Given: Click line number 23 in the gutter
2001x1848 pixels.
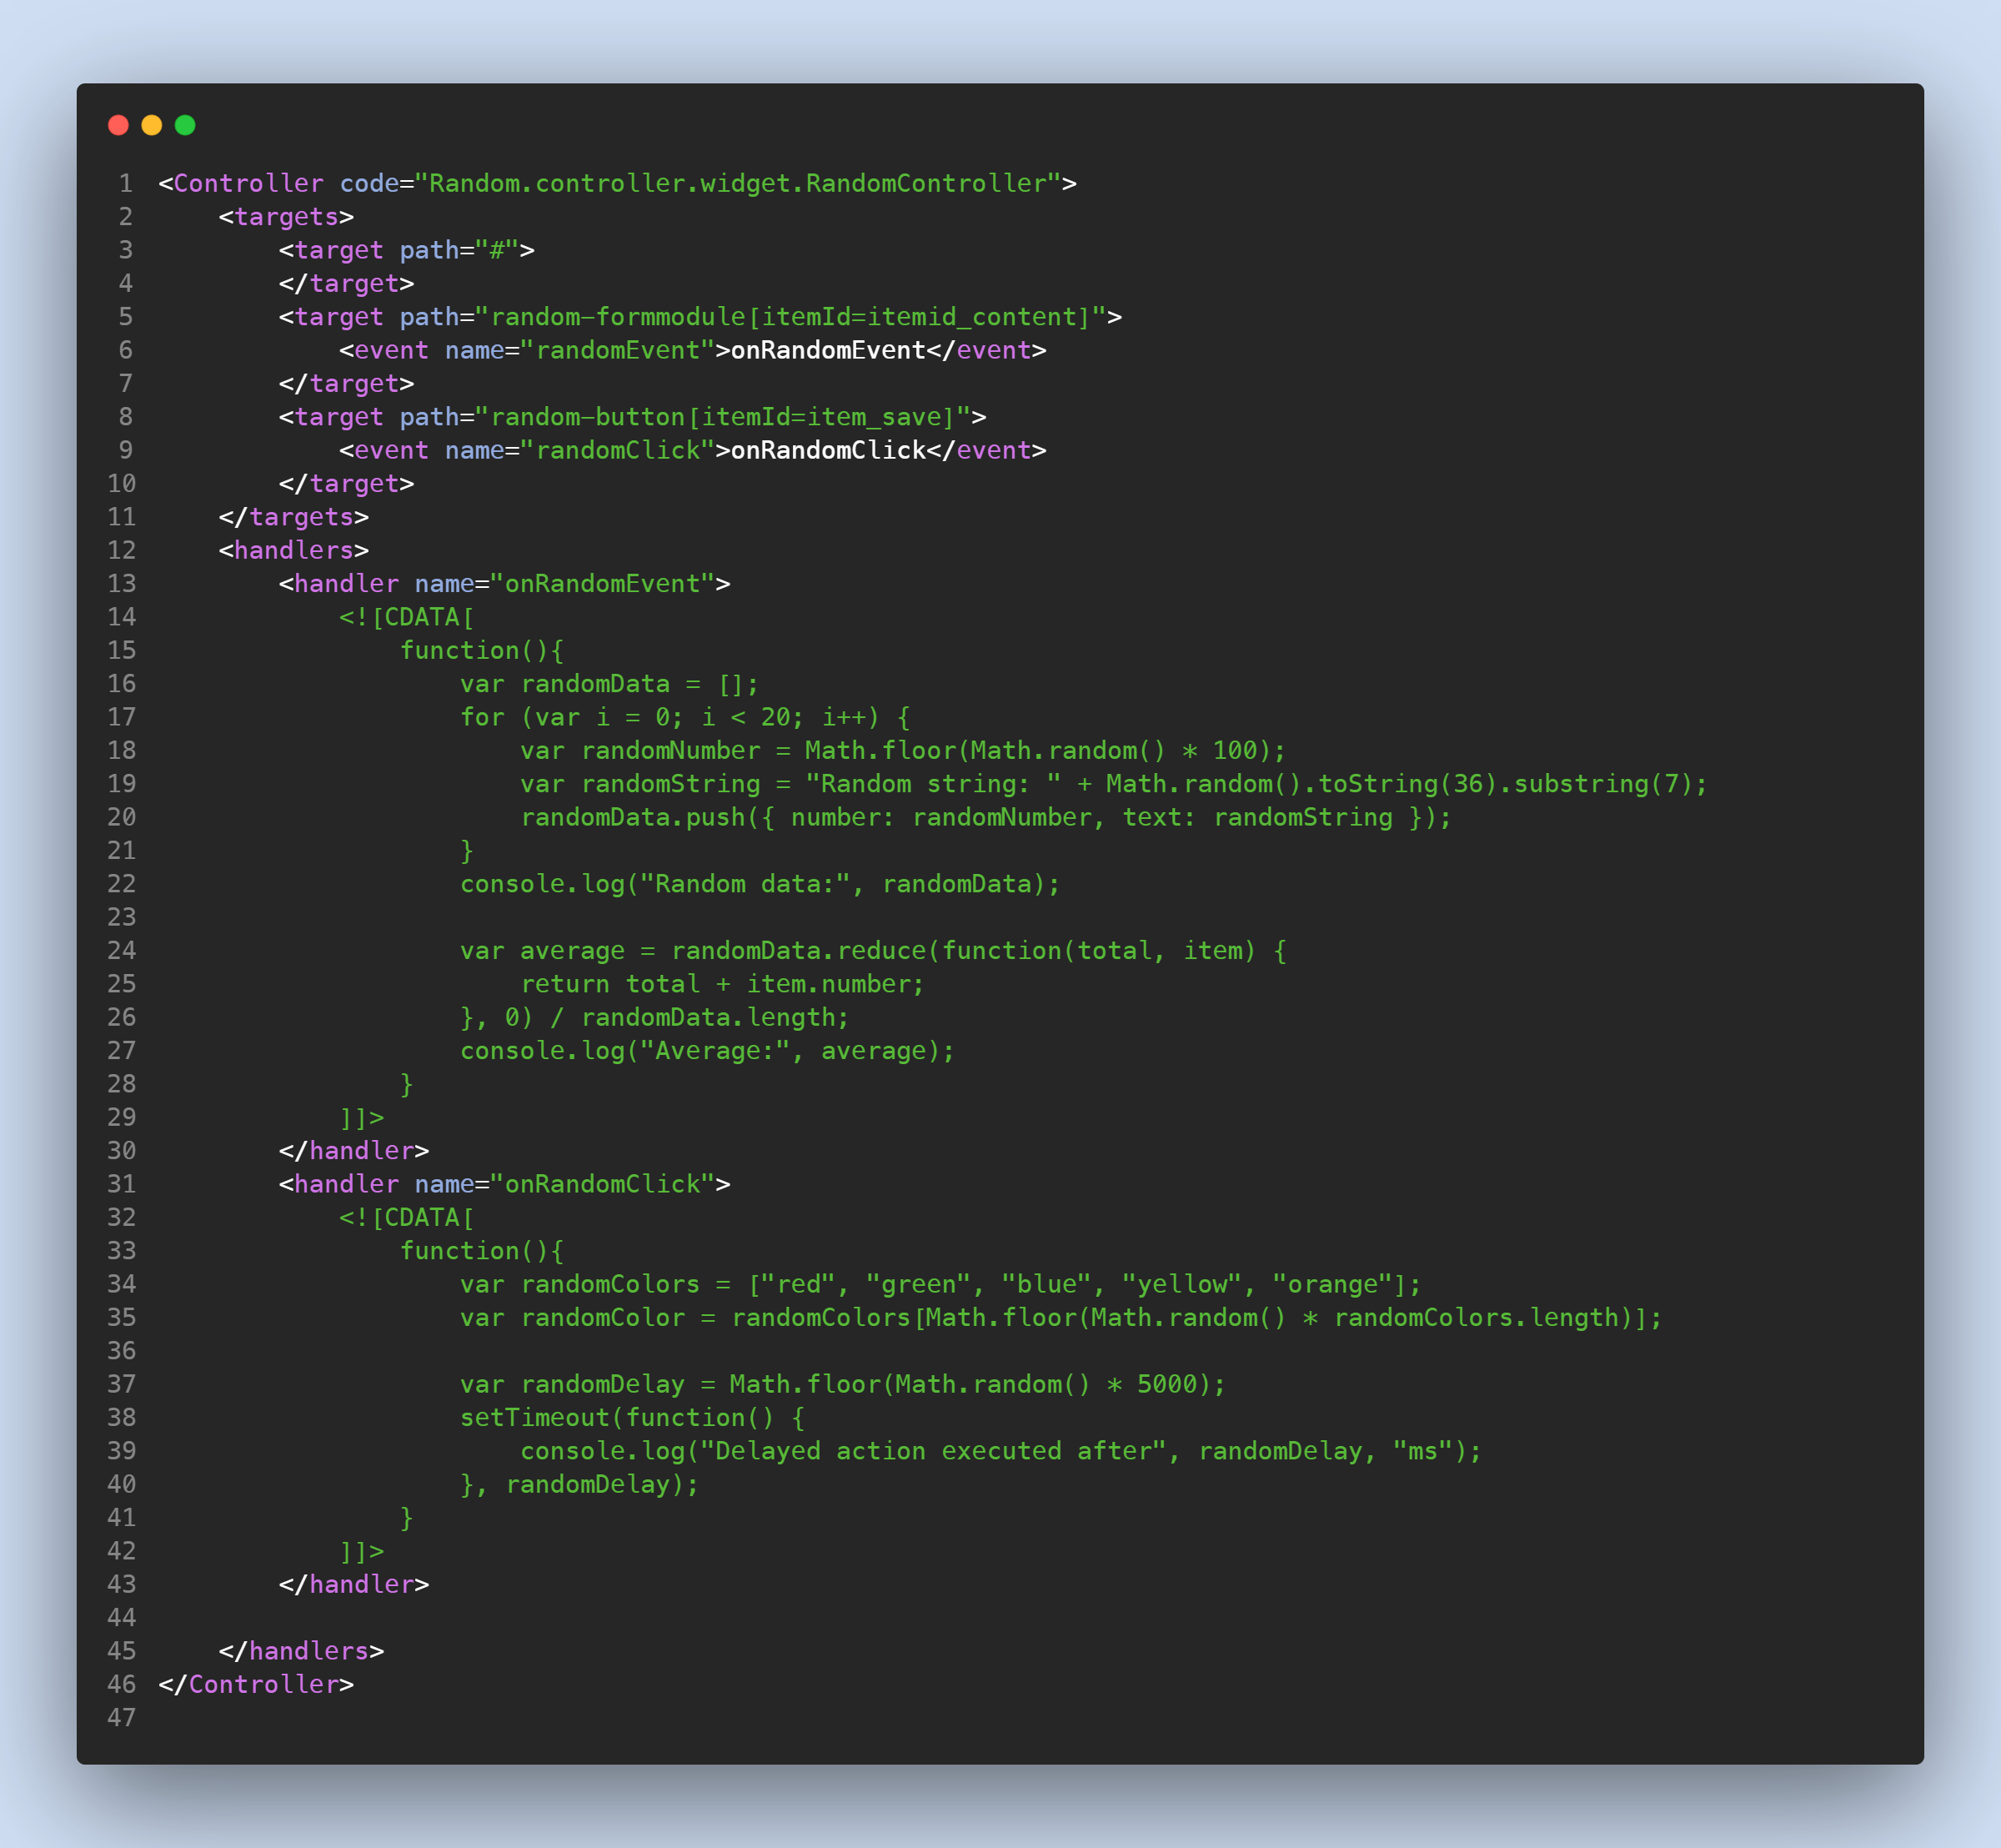Looking at the screenshot, I should pyautogui.click(x=121, y=917).
